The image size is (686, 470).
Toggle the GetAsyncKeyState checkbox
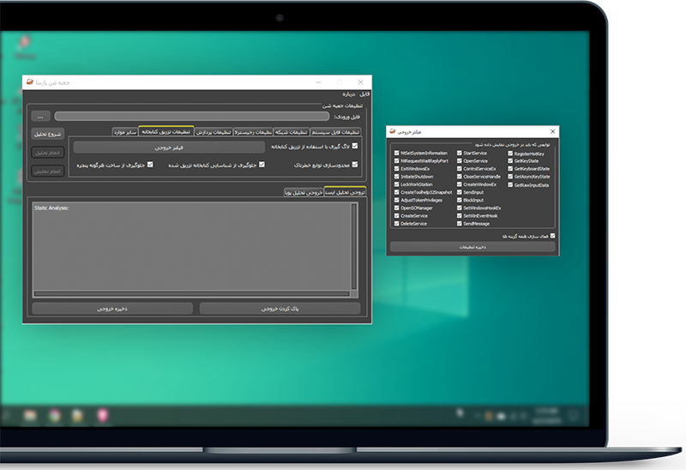pos(511,177)
